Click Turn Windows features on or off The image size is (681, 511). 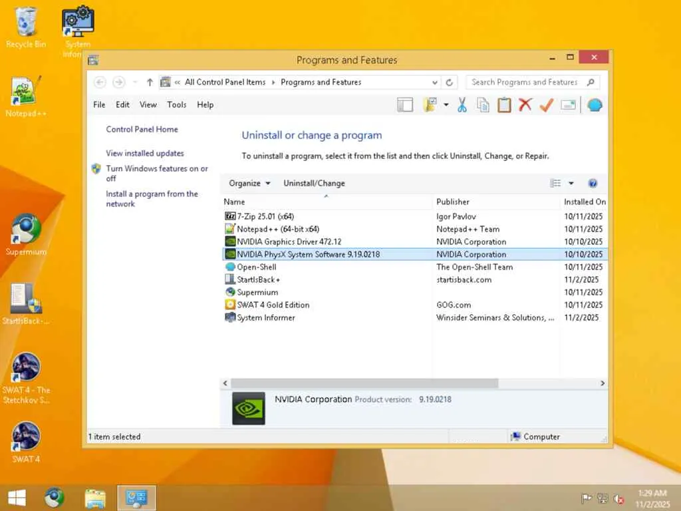coord(157,174)
